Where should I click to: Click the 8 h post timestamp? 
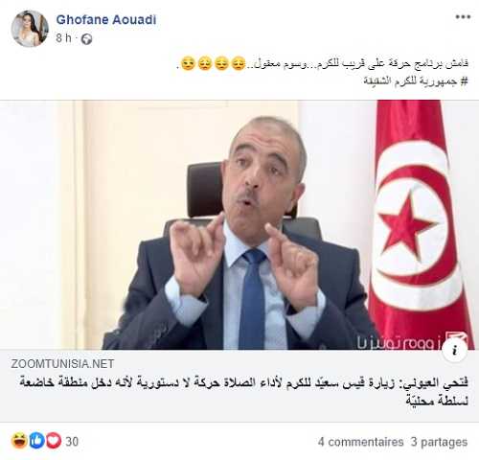click(63, 38)
